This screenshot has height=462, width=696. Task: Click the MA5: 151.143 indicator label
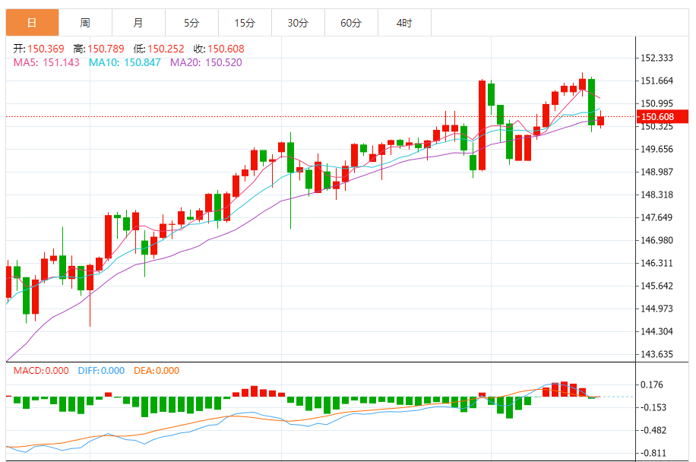tap(46, 62)
